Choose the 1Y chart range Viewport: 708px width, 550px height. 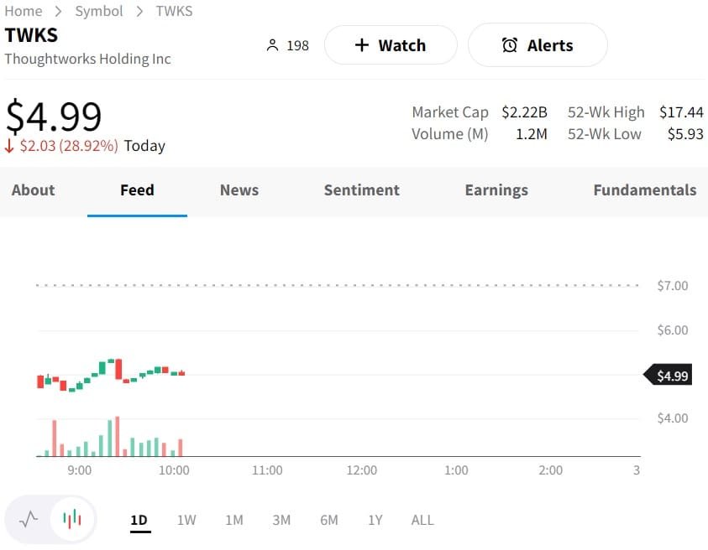375,520
